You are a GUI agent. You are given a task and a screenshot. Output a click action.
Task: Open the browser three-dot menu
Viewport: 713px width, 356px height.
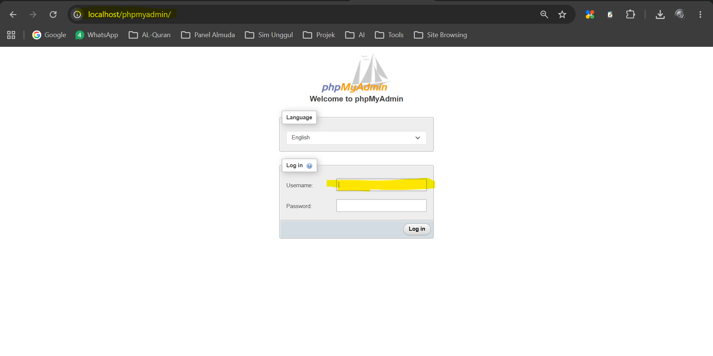click(x=700, y=14)
